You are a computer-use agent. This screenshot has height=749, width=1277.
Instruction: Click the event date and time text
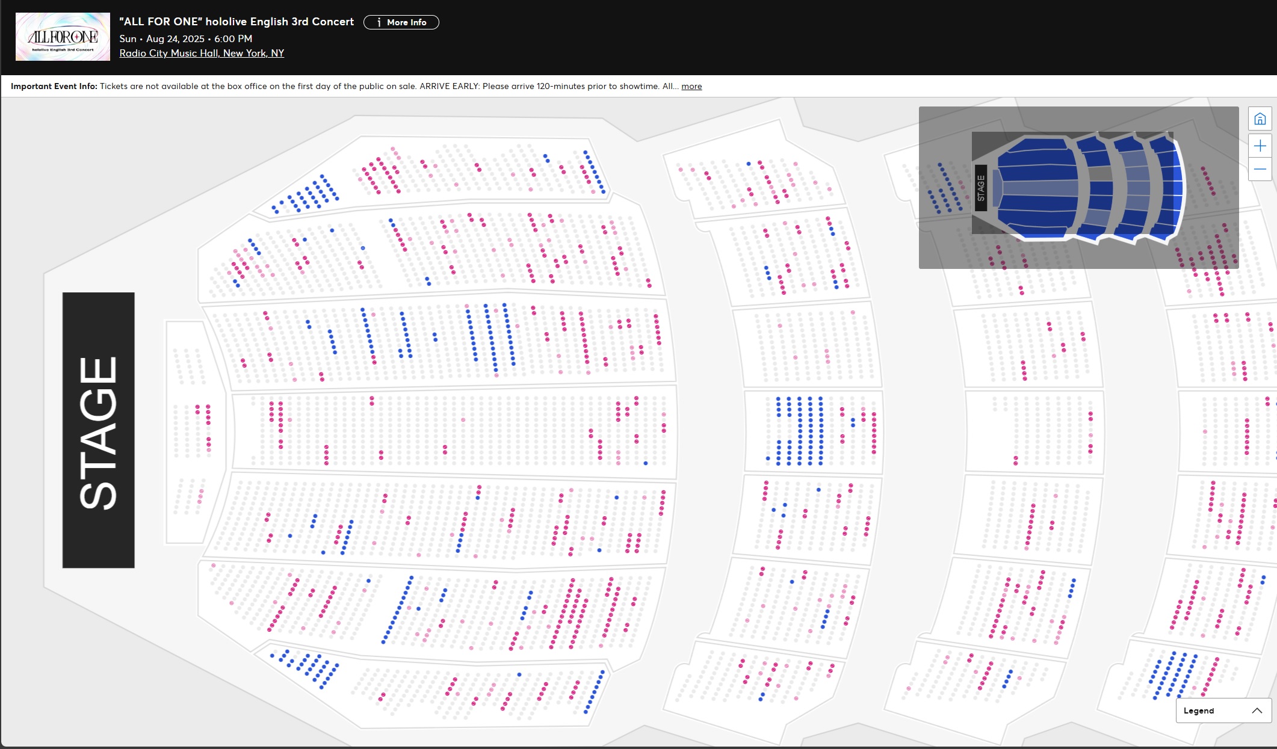coord(185,39)
